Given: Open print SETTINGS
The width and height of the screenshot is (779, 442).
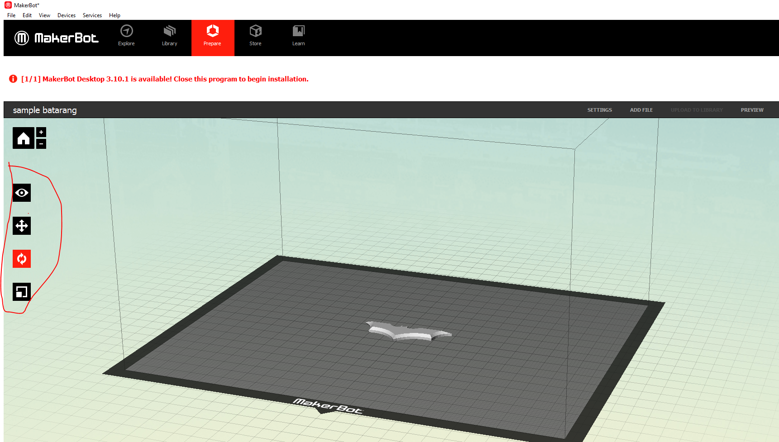Looking at the screenshot, I should click(x=600, y=110).
